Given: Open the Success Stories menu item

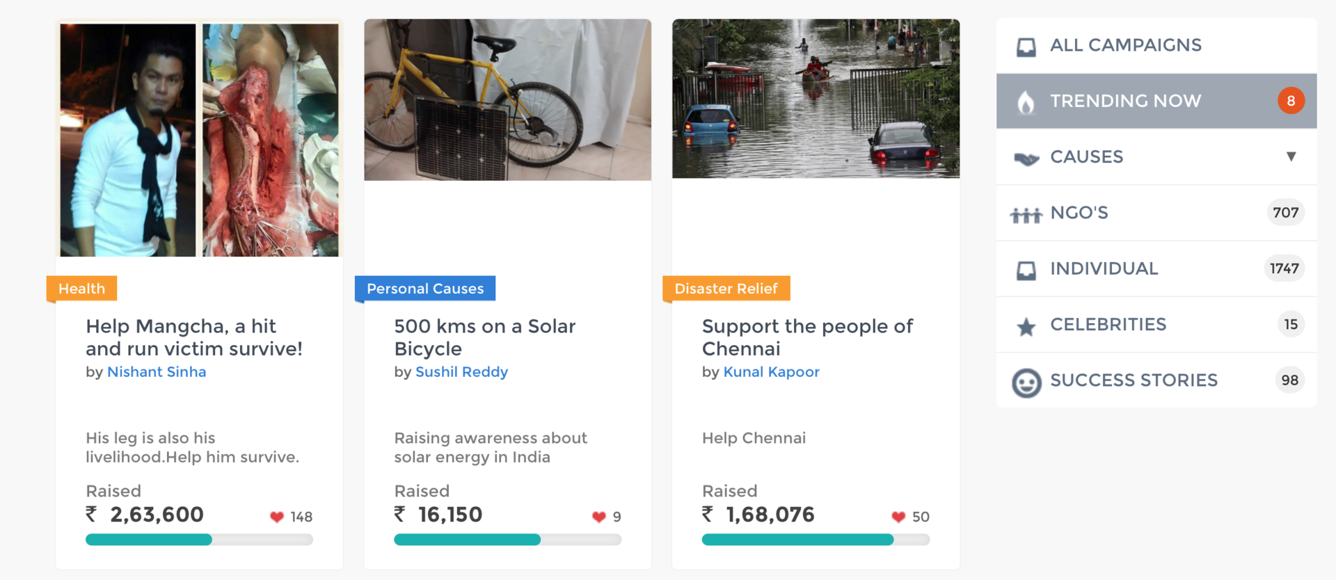Looking at the screenshot, I should click(x=1134, y=380).
